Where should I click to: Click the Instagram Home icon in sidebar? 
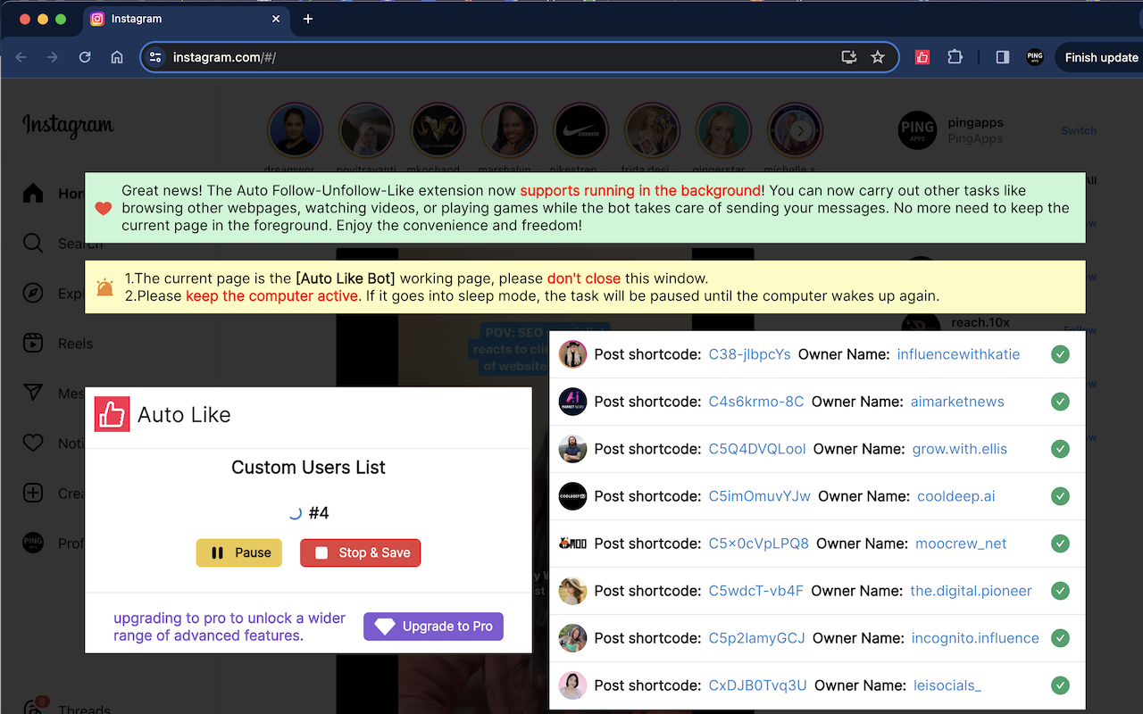pos(33,194)
